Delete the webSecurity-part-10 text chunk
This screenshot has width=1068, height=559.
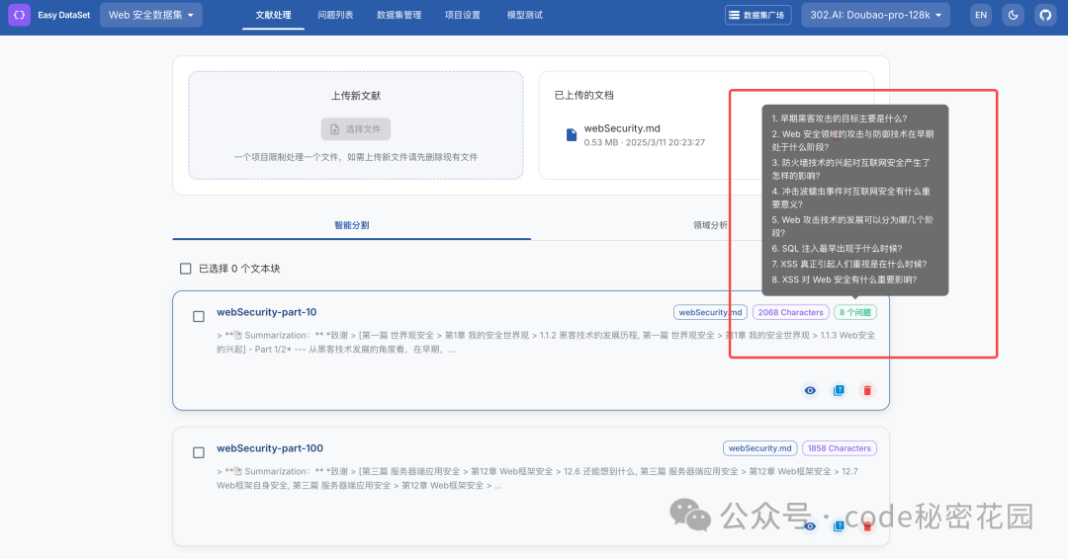point(867,390)
